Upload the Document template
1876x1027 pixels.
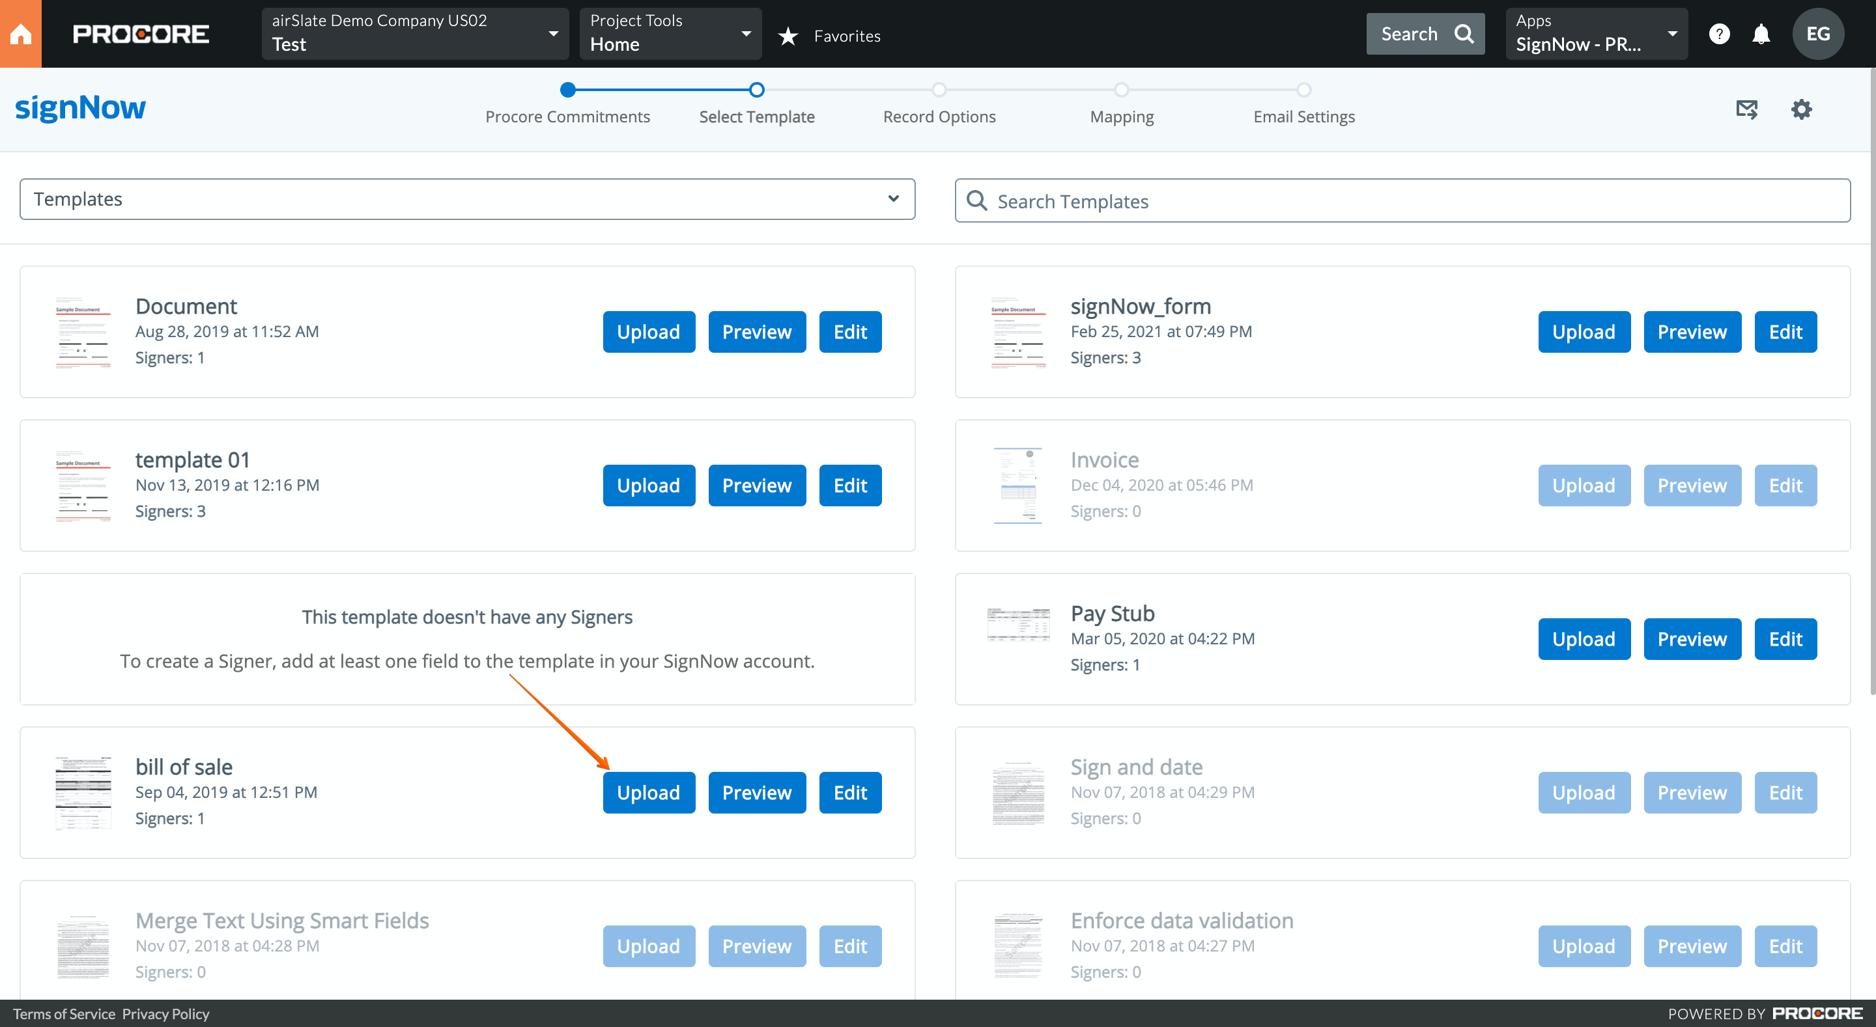(x=648, y=332)
